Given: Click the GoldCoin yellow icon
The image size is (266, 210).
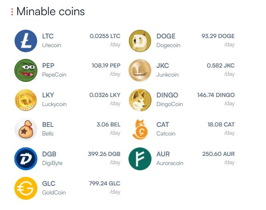Looking at the screenshot, I should tap(26, 188).
